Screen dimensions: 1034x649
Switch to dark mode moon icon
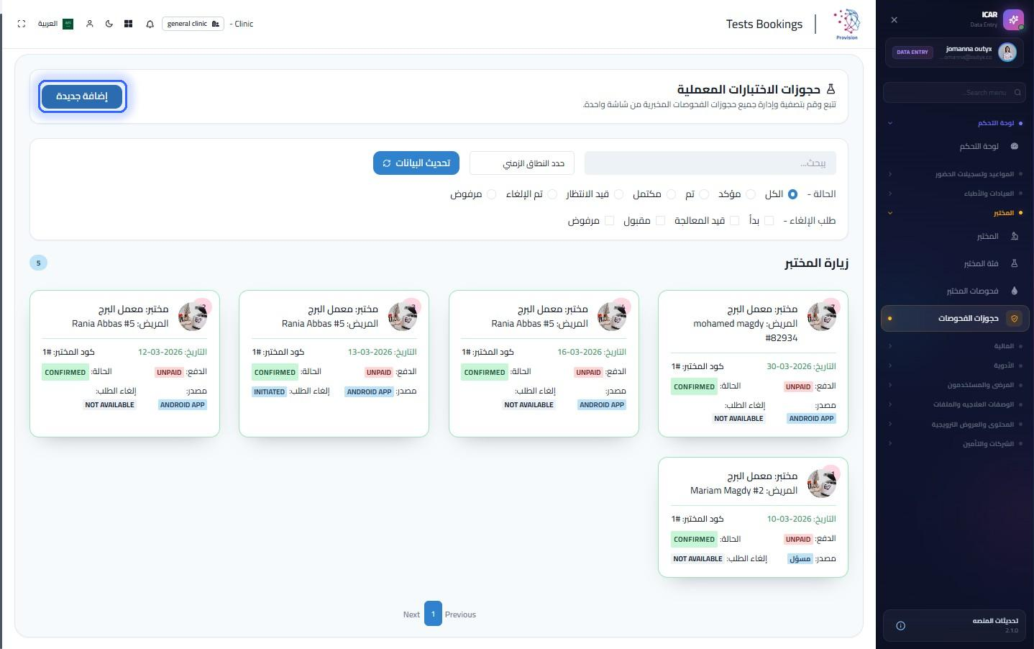click(109, 24)
